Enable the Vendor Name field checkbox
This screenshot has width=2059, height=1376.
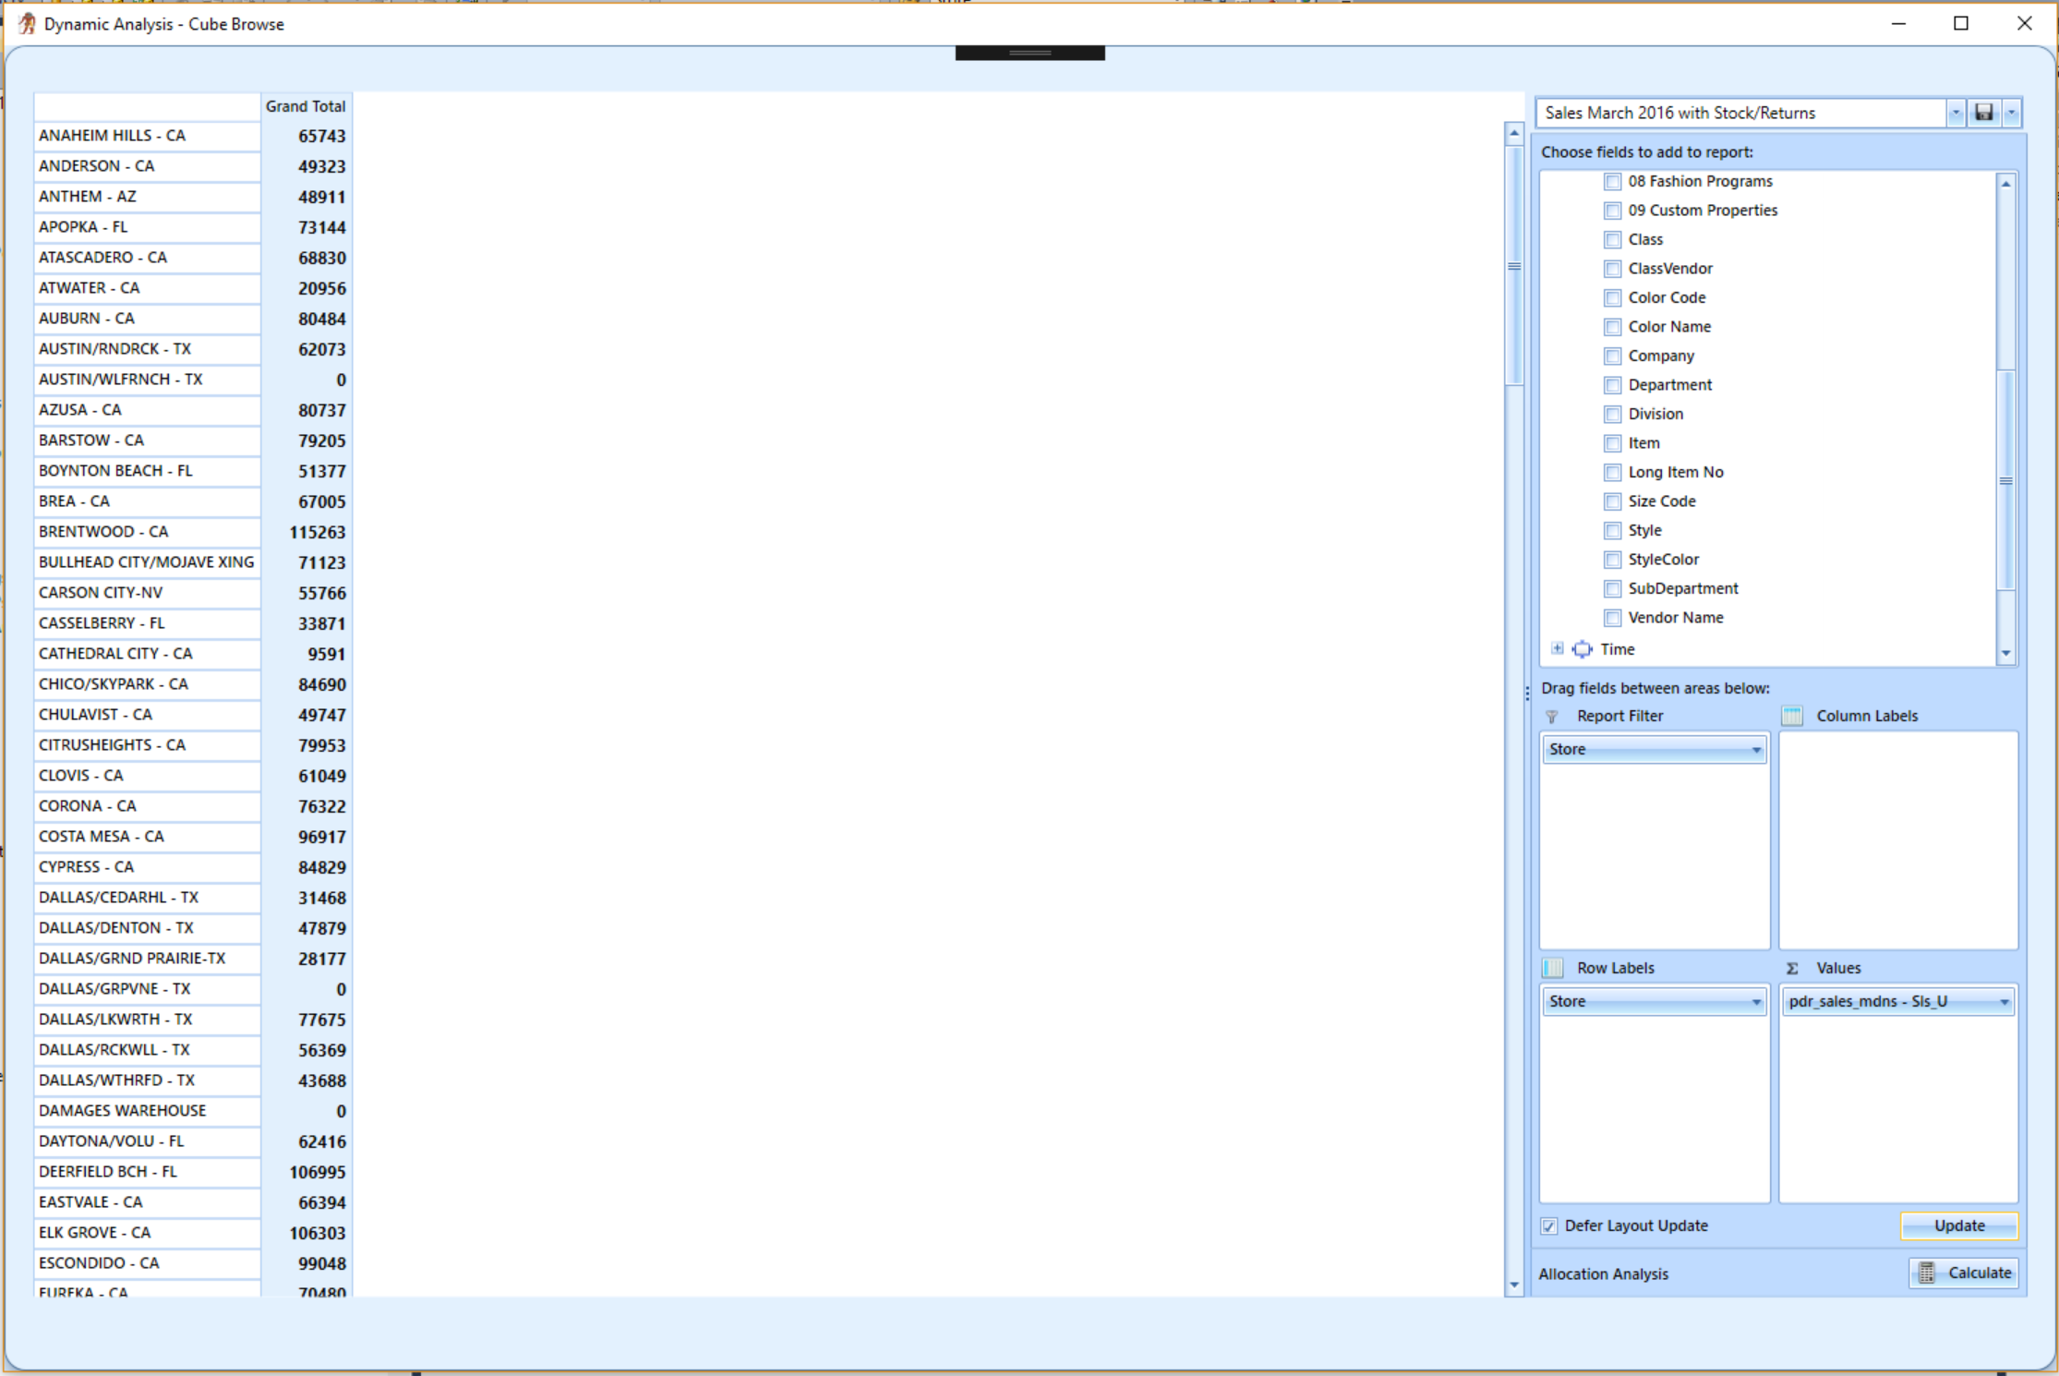[x=1612, y=618]
